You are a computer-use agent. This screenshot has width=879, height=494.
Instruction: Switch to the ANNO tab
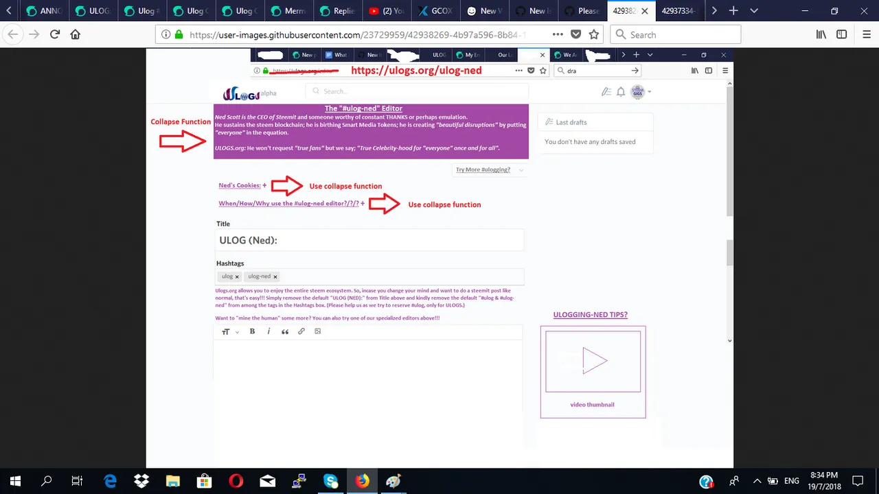pyautogui.click(x=43, y=11)
